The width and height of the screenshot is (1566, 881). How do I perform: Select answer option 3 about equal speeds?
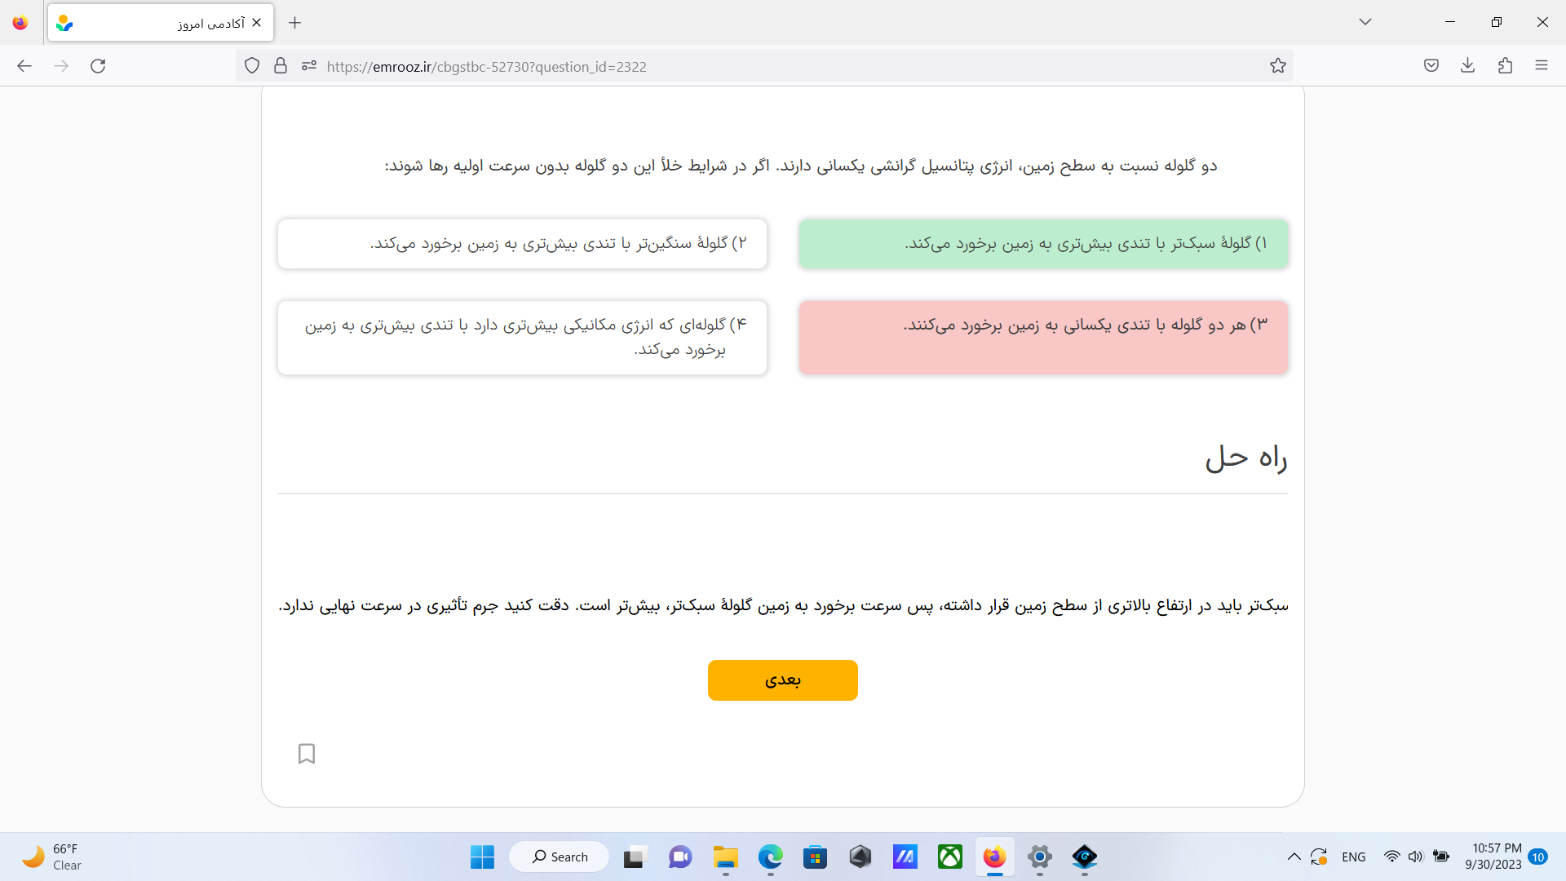(1043, 338)
